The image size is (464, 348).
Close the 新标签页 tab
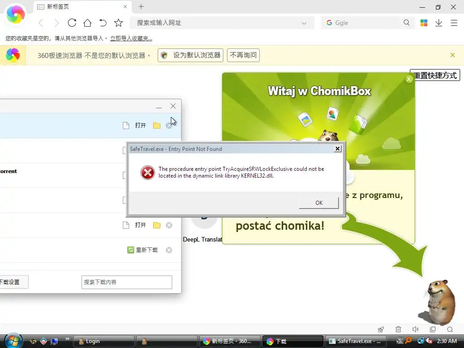125,6
